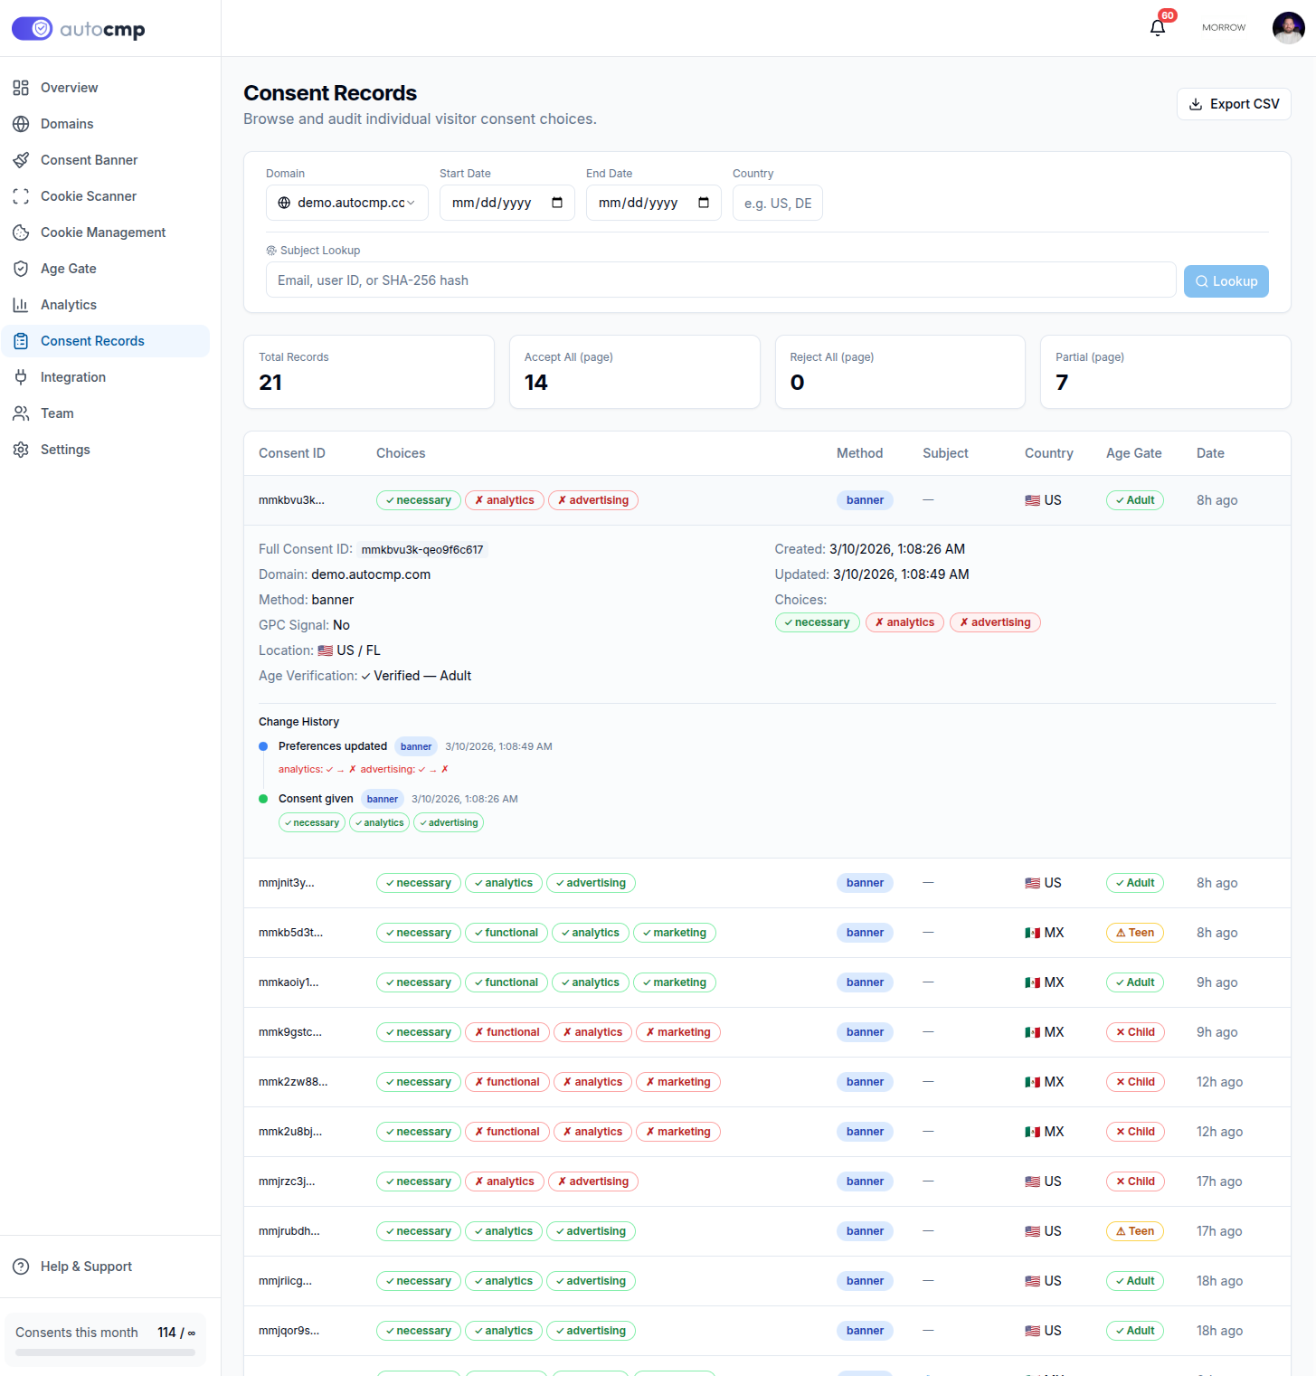Click the Age Gate shield icon
1316x1376 pixels.
[x=21, y=269]
